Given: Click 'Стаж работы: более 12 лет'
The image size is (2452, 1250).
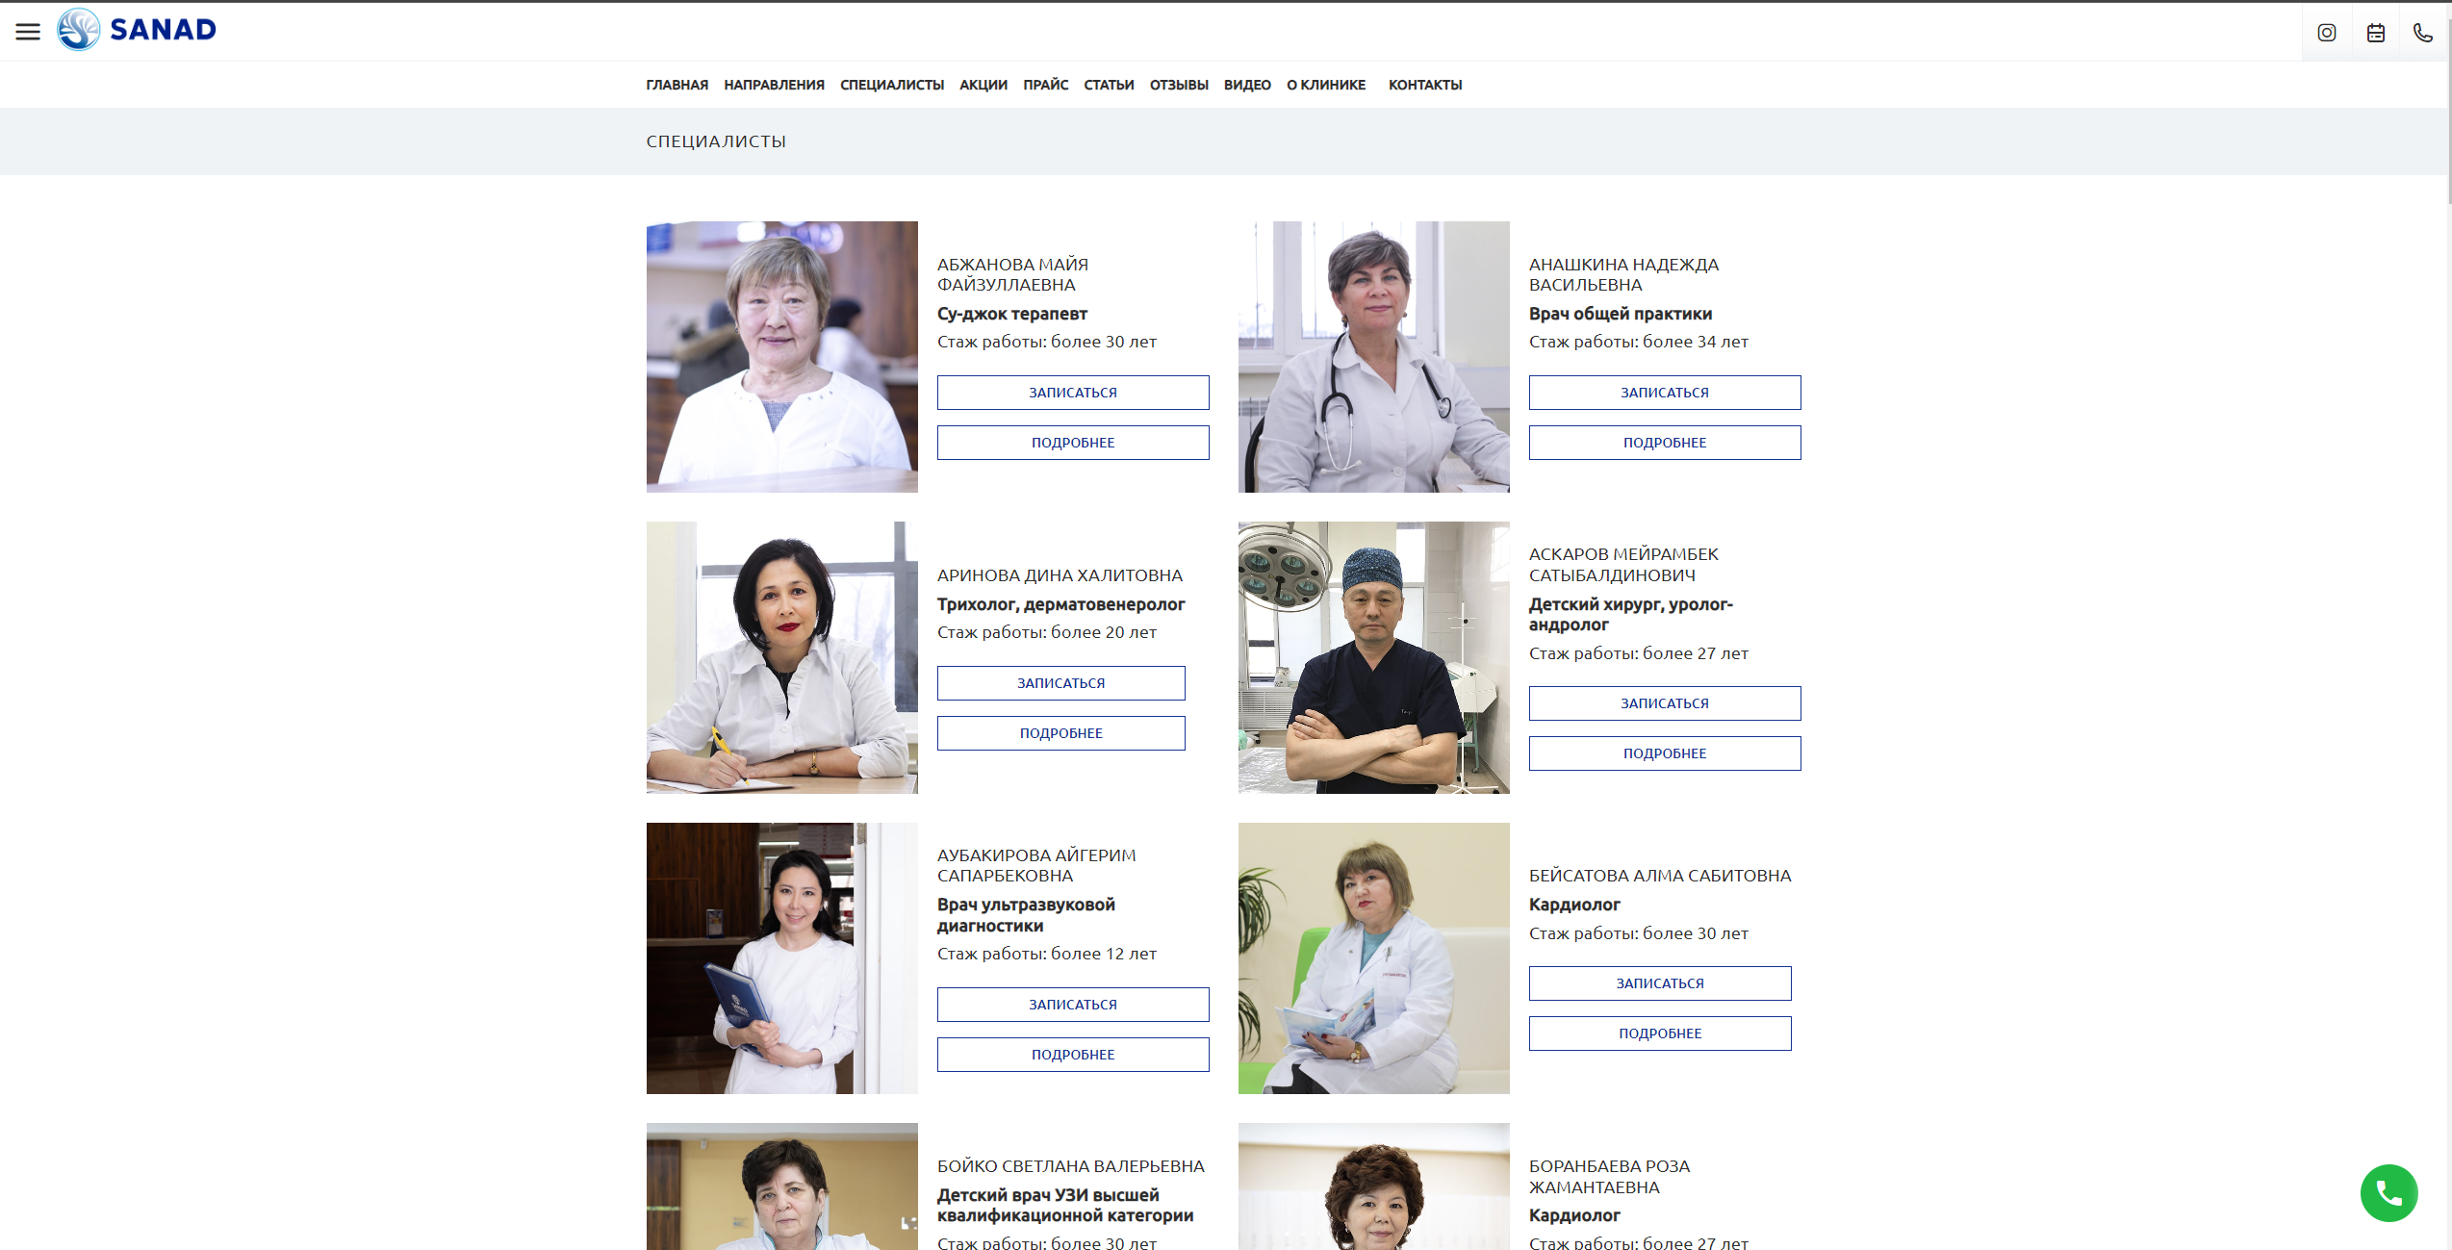Looking at the screenshot, I should click(1046, 954).
